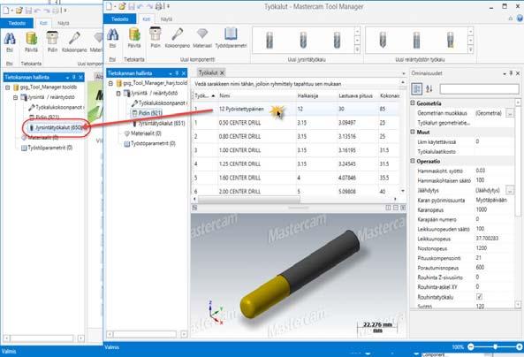Click print icon in front quick access toolbar
The height and width of the screenshot is (357, 524).
coord(158,6)
